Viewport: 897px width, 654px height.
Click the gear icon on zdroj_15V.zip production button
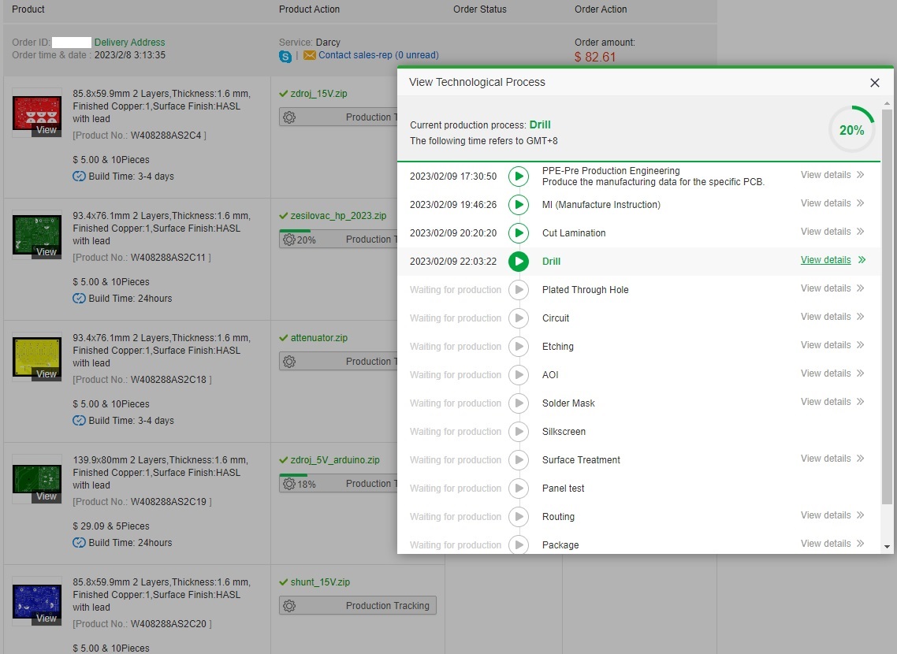[x=289, y=117]
